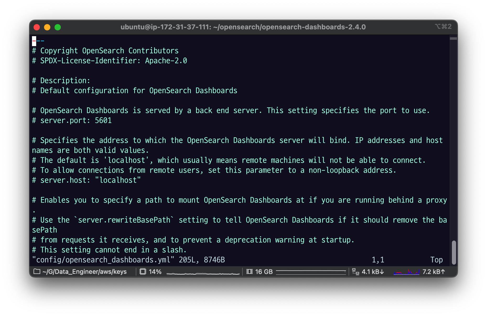Screen dimensions: 487x316
Task: Click the server.host: "localhost" line
Action: [x=86, y=180]
